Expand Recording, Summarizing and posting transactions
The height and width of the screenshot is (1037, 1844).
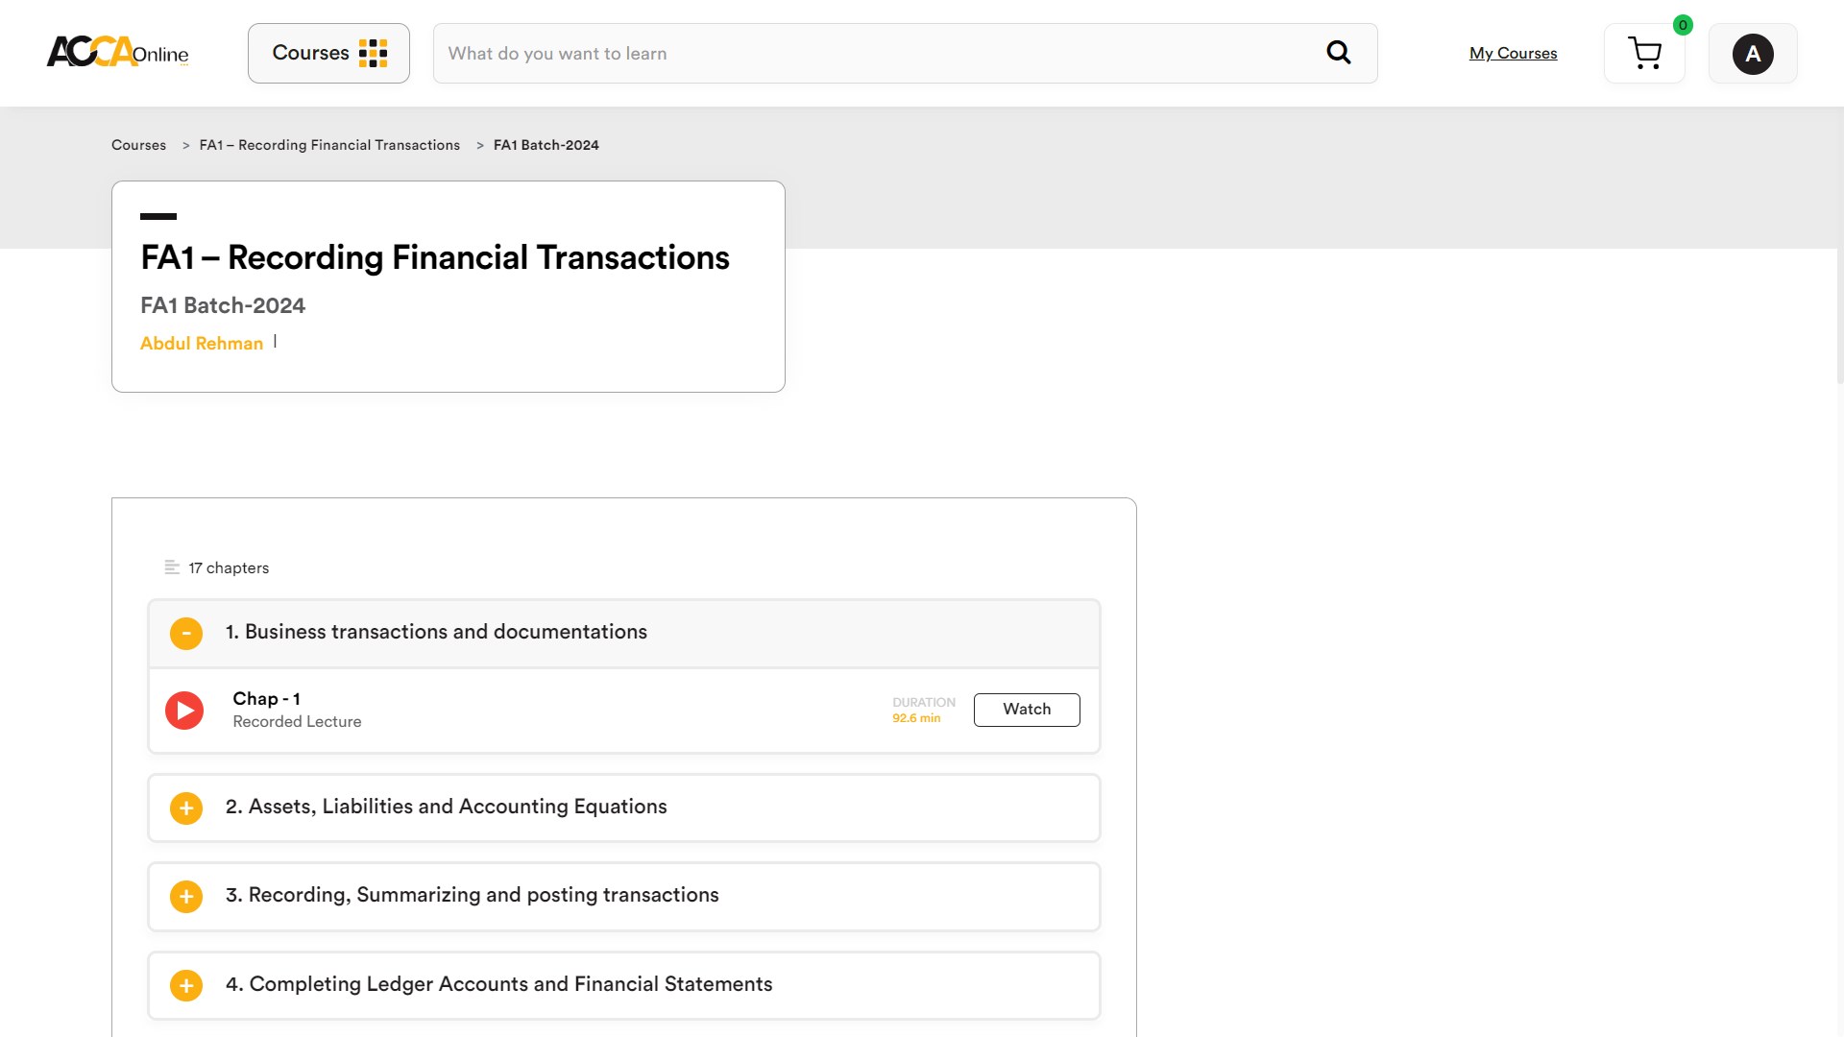click(186, 897)
